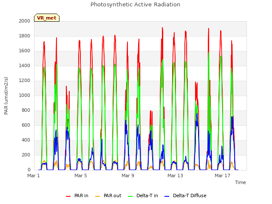Click the 1800 y-axis tick label
This screenshot has height=204, width=272.
click(25, 36)
